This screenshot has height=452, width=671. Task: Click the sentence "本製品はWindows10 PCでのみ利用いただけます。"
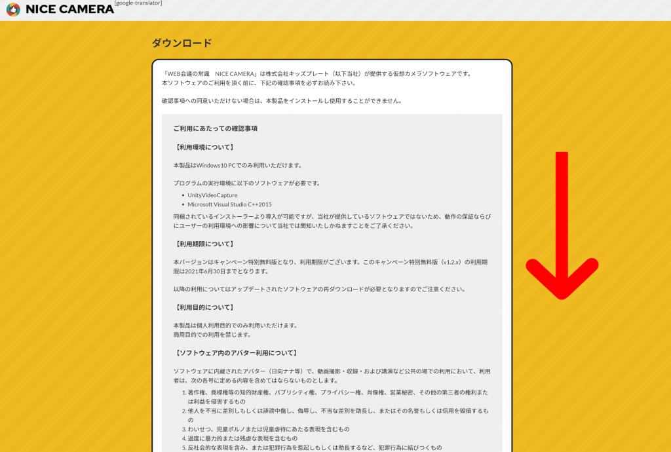tap(238, 165)
